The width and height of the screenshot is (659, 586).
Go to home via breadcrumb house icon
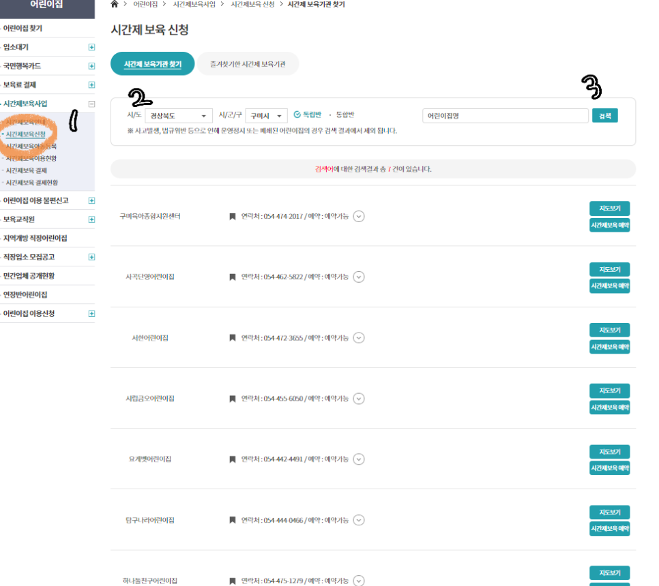[x=115, y=4]
